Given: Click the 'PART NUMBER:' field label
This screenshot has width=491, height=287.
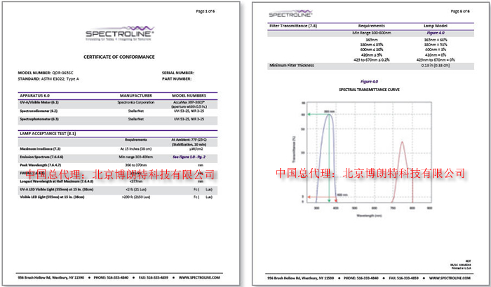Looking at the screenshot, I should [x=177, y=79].
